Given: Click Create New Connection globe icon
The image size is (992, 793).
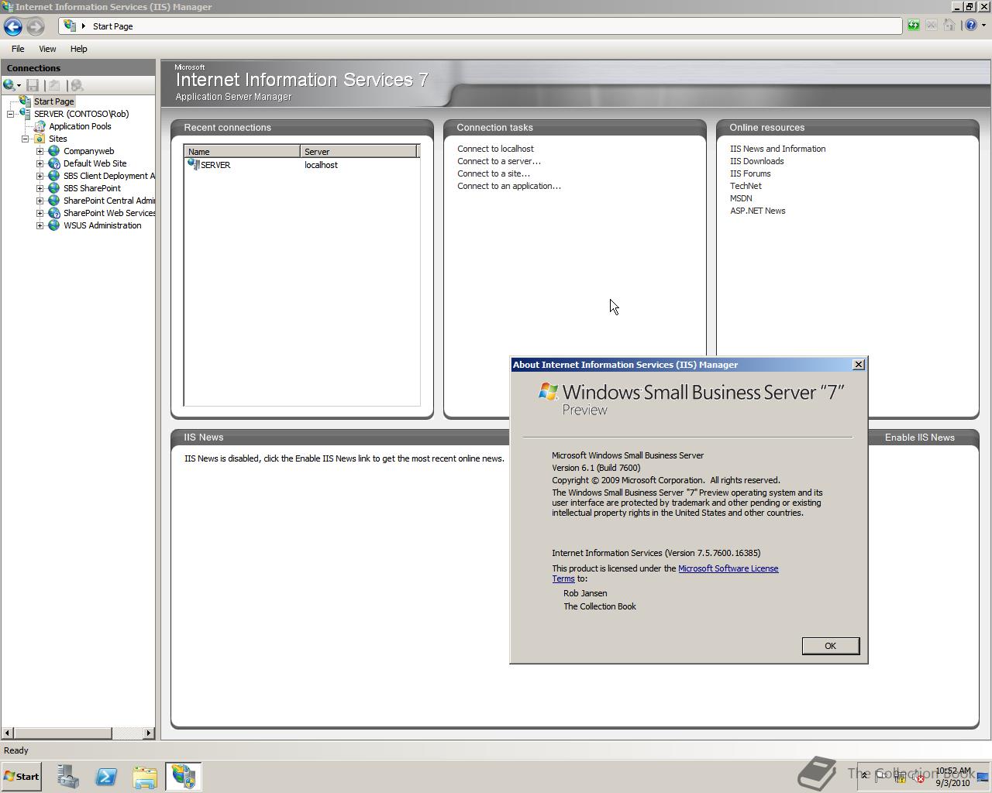Looking at the screenshot, I should pyautogui.click(x=9, y=85).
